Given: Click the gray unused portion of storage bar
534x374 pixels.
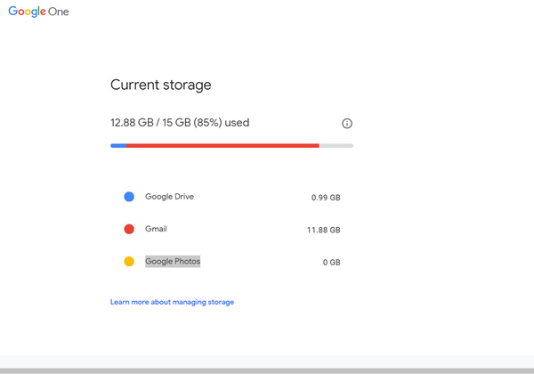Looking at the screenshot, I should click(336, 145).
